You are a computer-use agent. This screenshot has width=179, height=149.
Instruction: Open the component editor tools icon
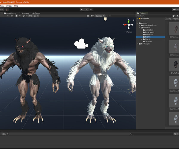coord(88,16)
